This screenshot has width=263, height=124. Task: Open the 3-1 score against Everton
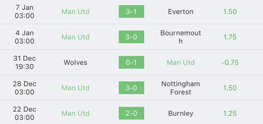131,11
